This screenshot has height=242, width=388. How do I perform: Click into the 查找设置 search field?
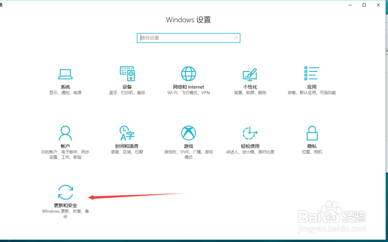[x=189, y=38]
